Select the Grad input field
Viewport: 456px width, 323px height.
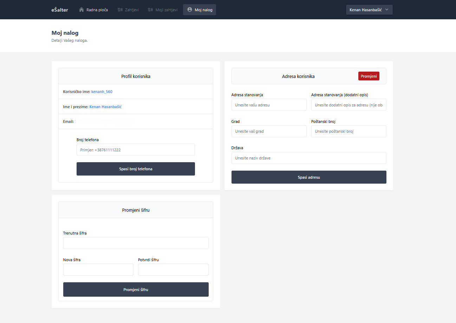click(x=269, y=131)
